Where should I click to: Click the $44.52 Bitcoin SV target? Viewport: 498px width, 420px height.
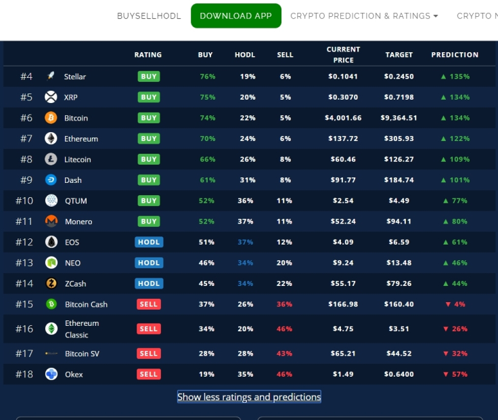399,353
